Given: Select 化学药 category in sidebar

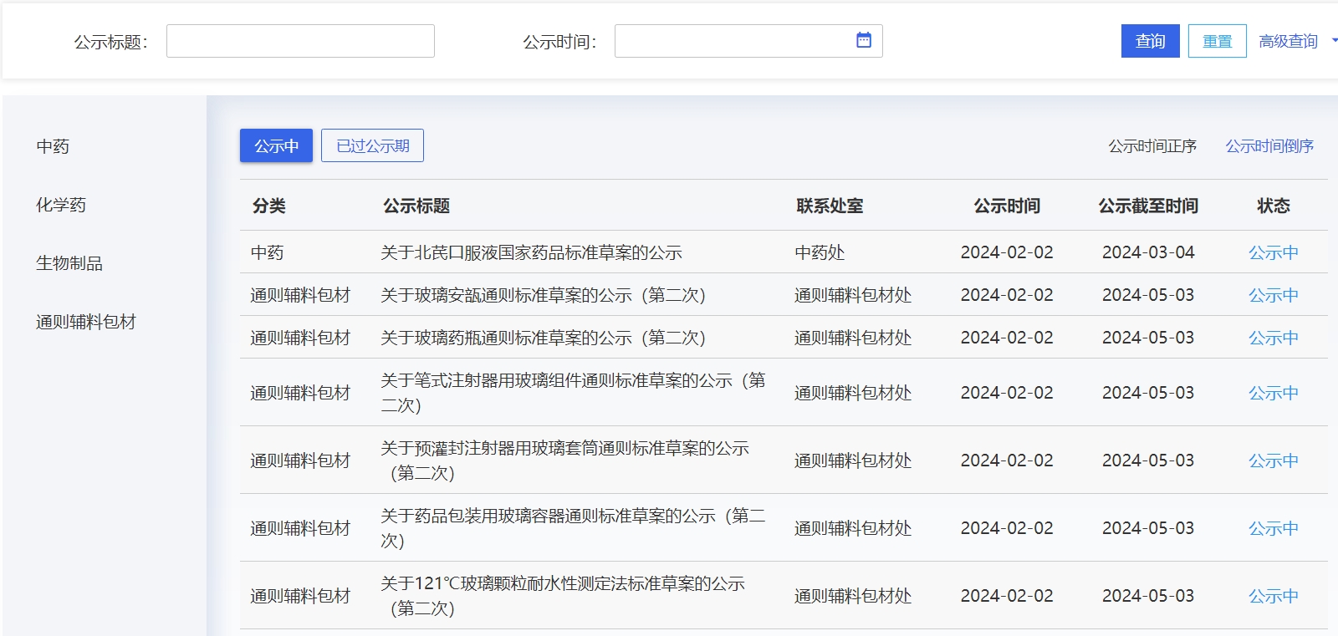Looking at the screenshot, I should [61, 205].
